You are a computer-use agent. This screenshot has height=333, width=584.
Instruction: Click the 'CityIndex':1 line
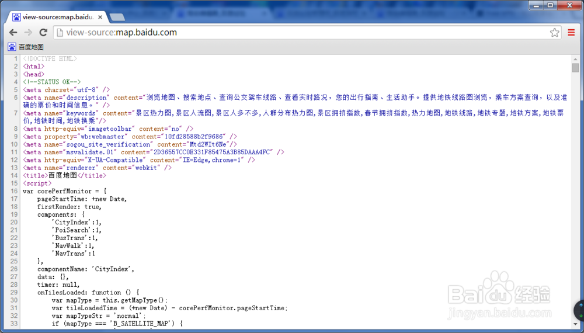coord(77,223)
